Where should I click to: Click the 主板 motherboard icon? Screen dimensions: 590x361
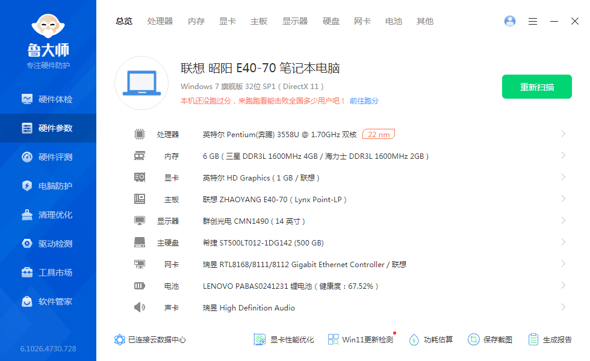pos(140,199)
